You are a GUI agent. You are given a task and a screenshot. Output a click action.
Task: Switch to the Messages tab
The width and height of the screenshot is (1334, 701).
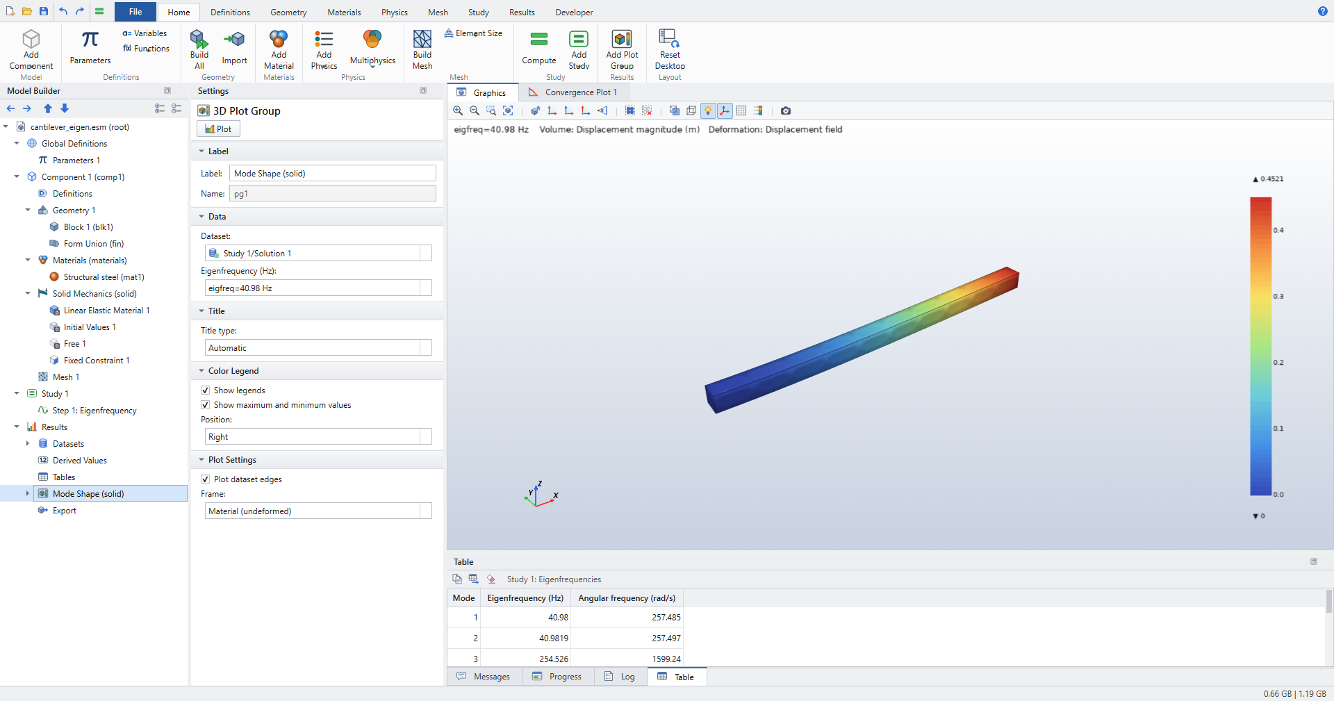click(x=484, y=677)
